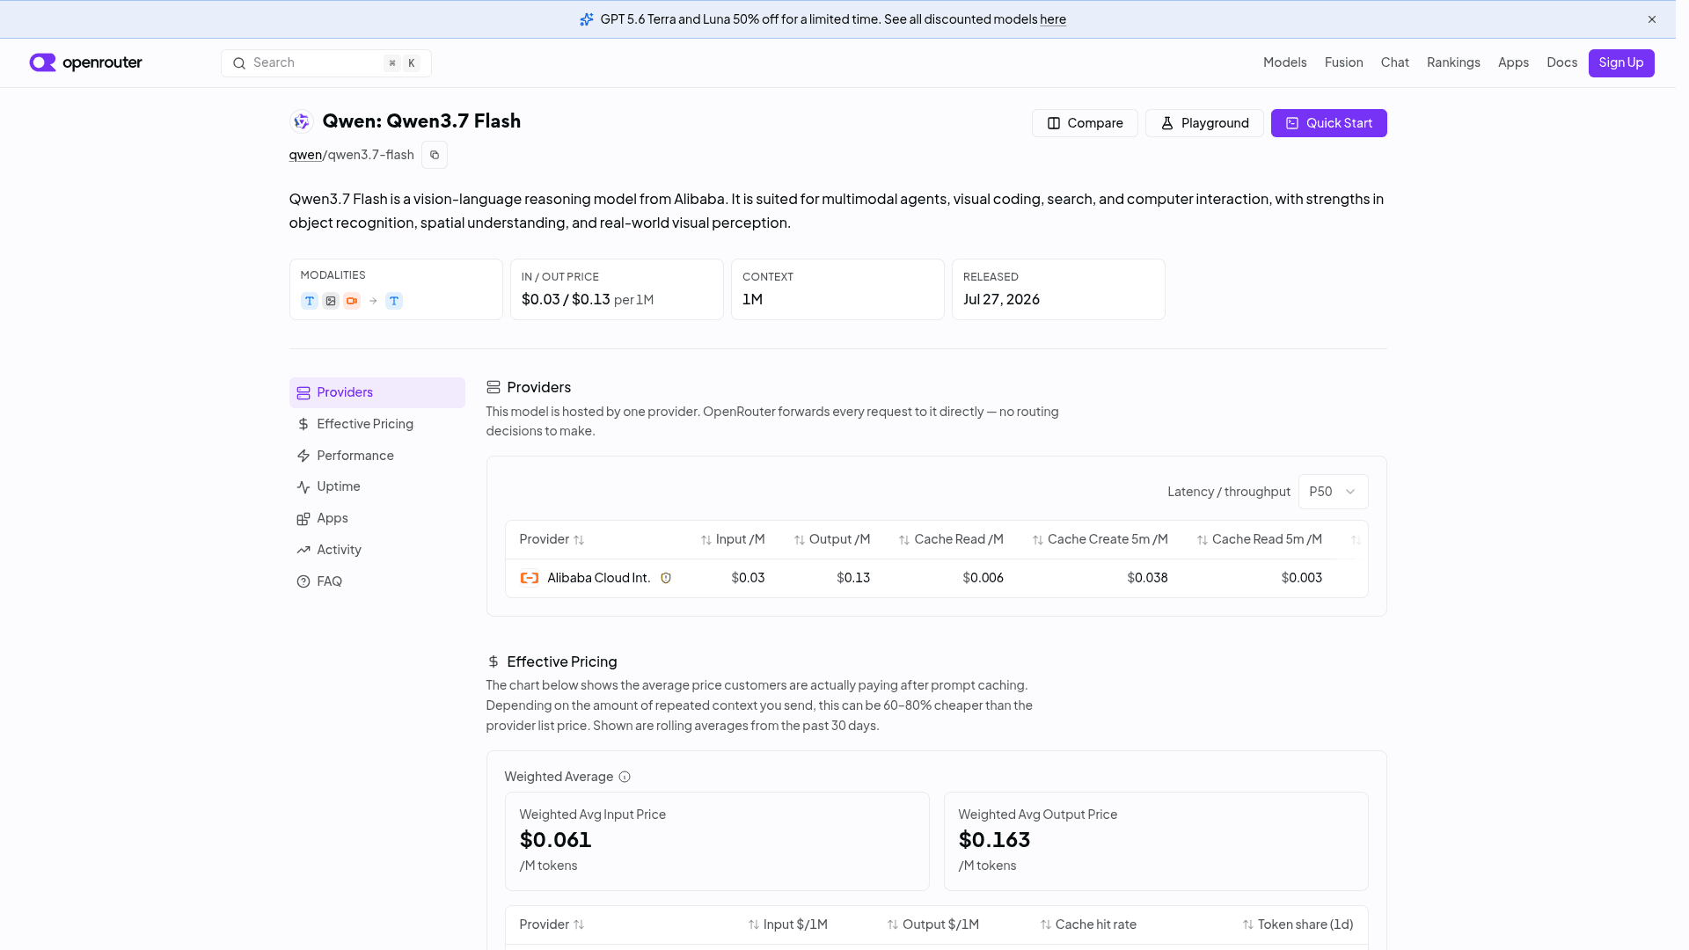
Task: Click the Weighted Avg Input Price $0.061
Action: click(x=555, y=840)
